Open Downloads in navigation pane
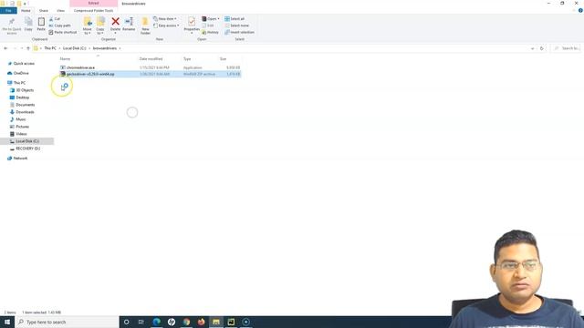This screenshot has height=328, width=584. tap(25, 112)
